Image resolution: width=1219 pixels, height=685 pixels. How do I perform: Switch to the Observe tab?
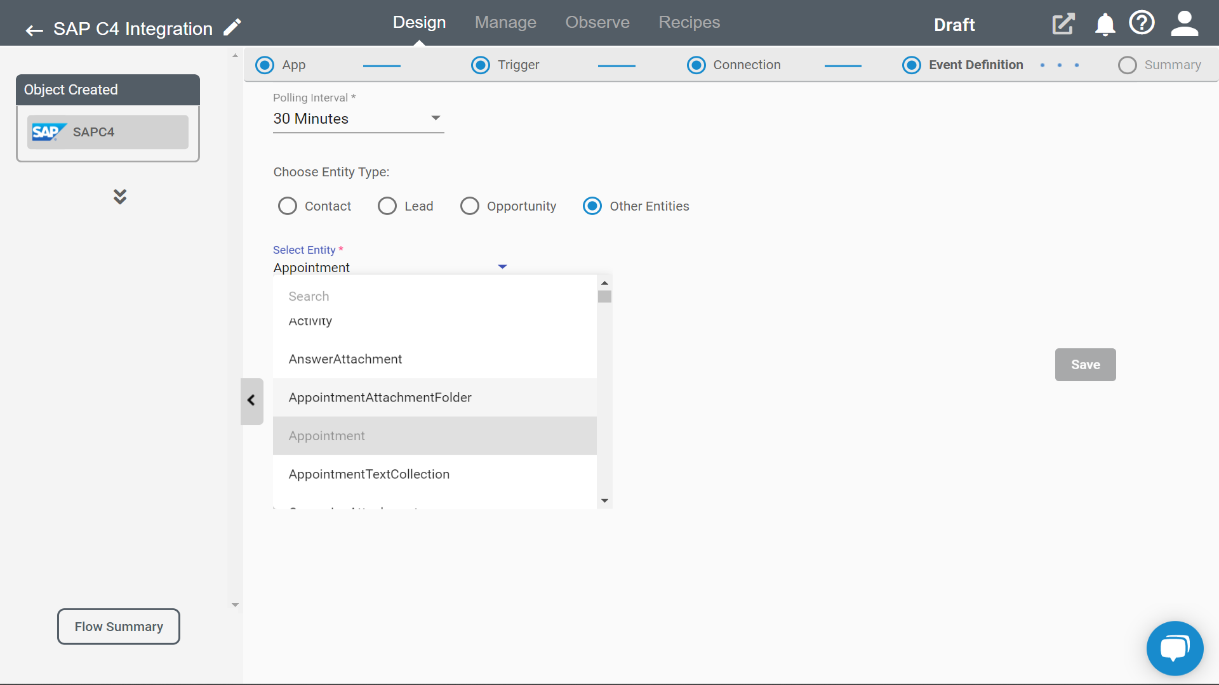(x=597, y=22)
